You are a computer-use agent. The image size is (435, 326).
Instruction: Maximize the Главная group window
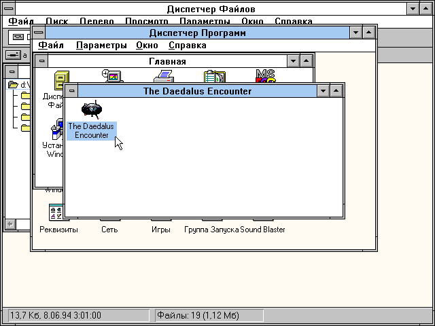(307, 60)
